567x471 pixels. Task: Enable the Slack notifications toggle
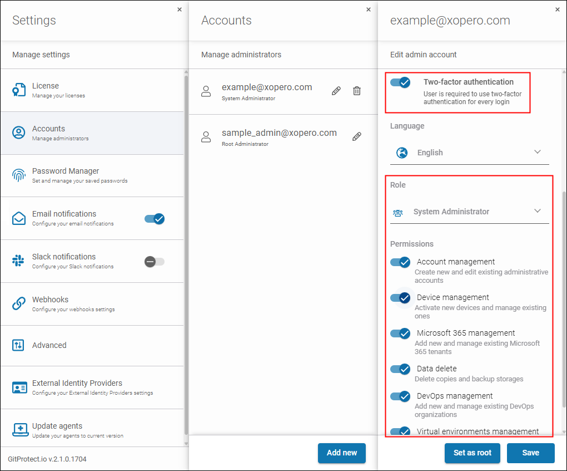(154, 261)
